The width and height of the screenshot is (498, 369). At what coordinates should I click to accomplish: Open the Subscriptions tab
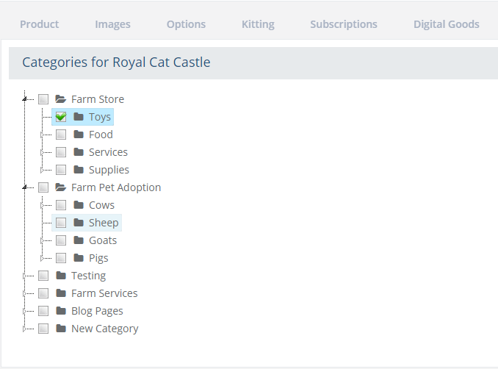tap(343, 24)
